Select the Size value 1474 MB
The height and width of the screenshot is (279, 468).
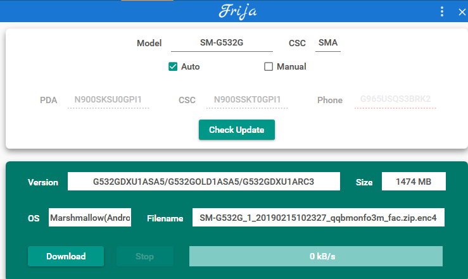pyautogui.click(x=414, y=181)
